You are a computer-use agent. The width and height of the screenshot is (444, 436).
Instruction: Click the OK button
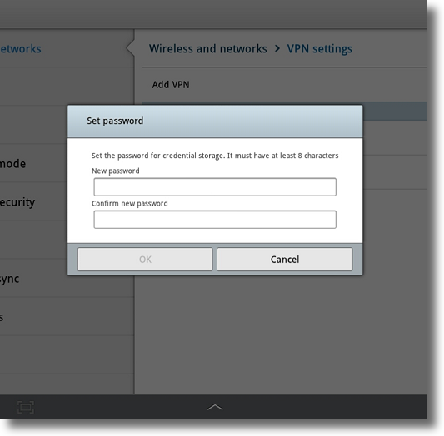[145, 260]
